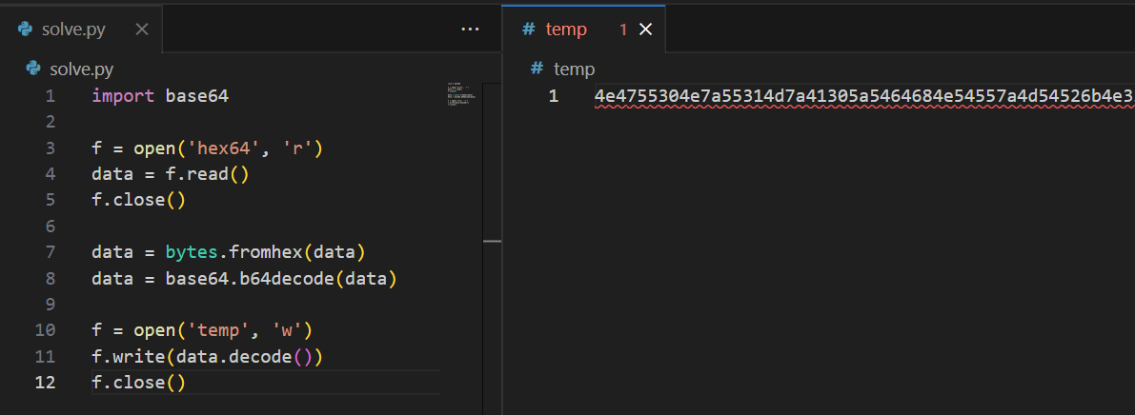Select the temp breadcrumb label

[574, 69]
